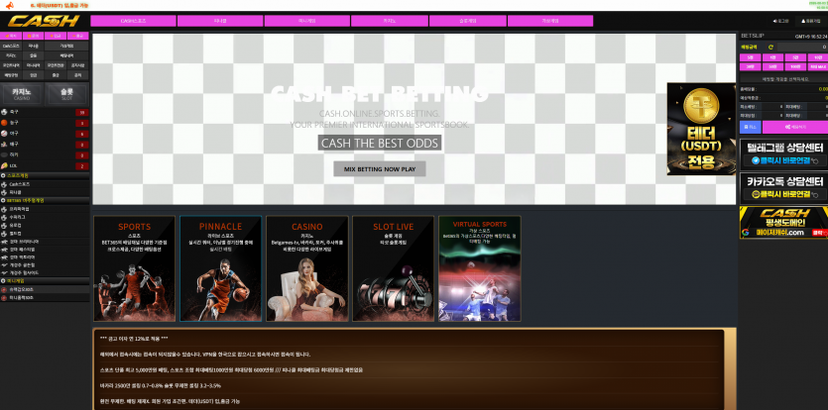Click the user icon beside 회원가입
Screen dimensions: 828x410
click(x=803, y=21)
